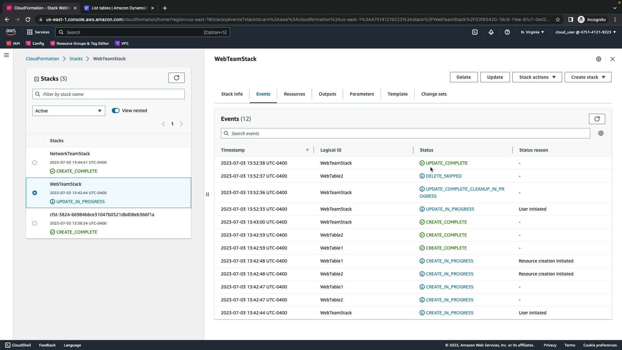The width and height of the screenshot is (622, 350).
Task: Open events table preferences gear
Action: point(601,133)
